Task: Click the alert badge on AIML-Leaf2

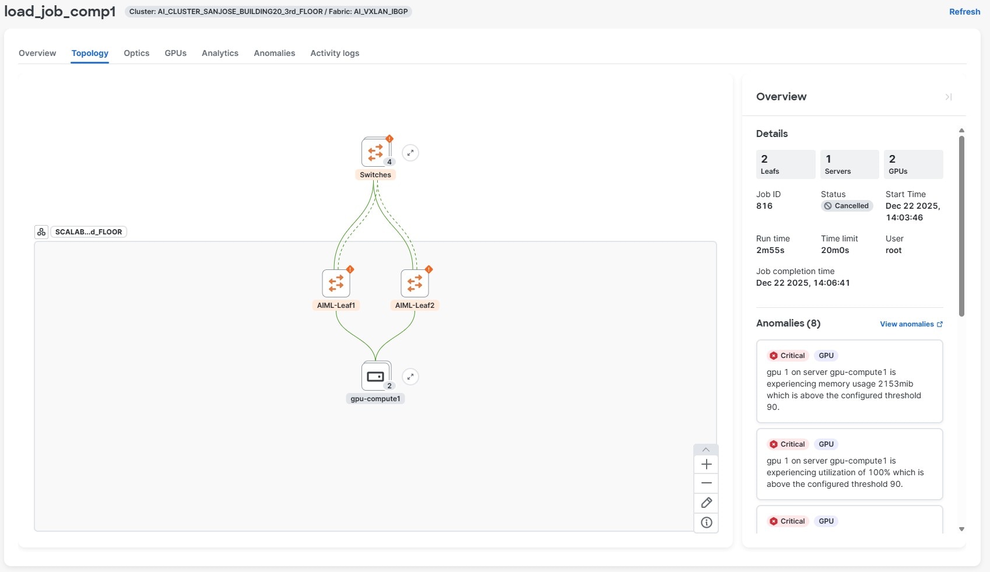Action: click(x=429, y=269)
